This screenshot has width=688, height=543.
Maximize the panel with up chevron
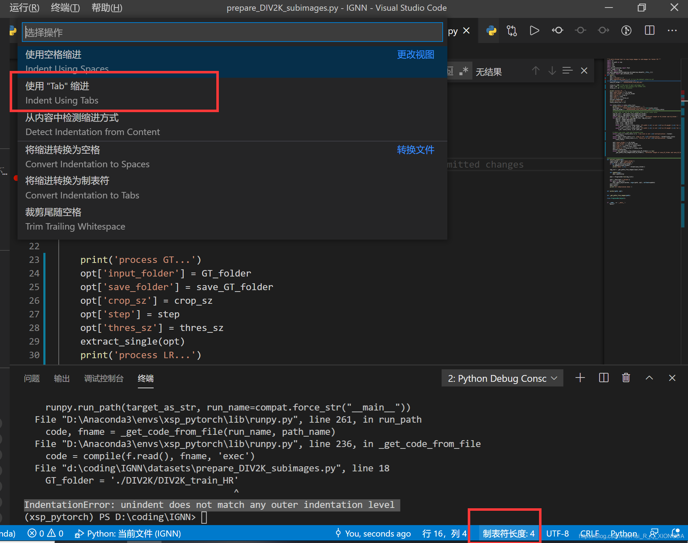(x=649, y=378)
